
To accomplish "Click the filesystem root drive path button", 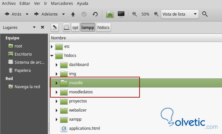I will [x=67, y=27].
